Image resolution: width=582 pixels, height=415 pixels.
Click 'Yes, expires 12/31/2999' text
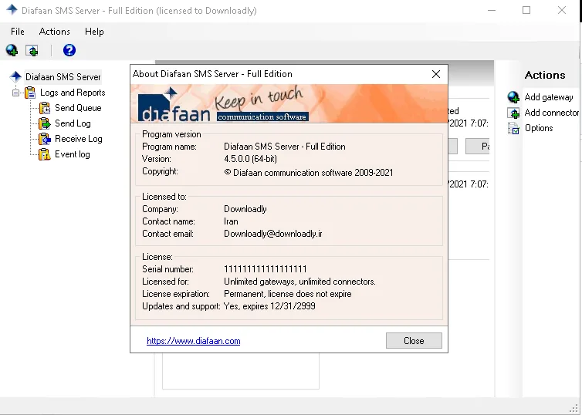pyautogui.click(x=269, y=306)
